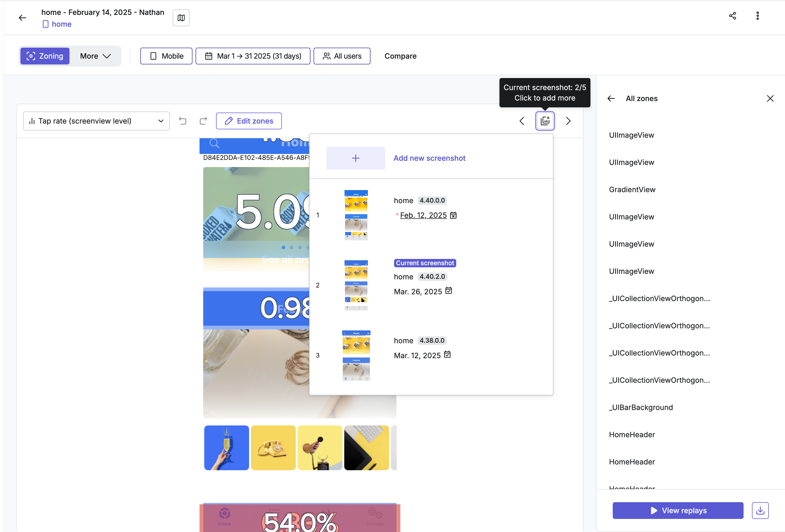This screenshot has width=785, height=532.
Task: Click the 4.40.0.0 version badge
Action: pyautogui.click(x=432, y=200)
